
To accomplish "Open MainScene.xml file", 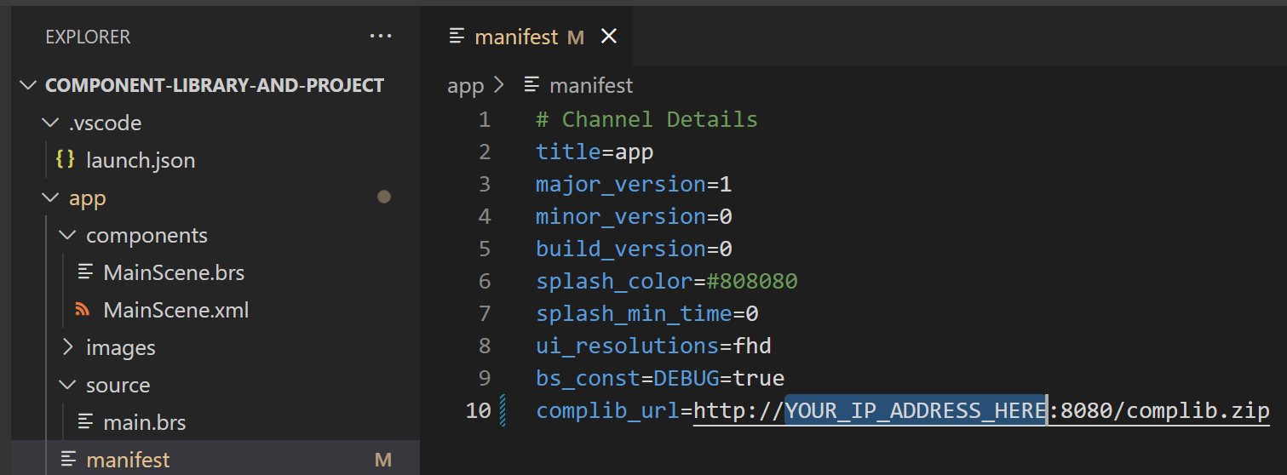I will tap(176, 310).
